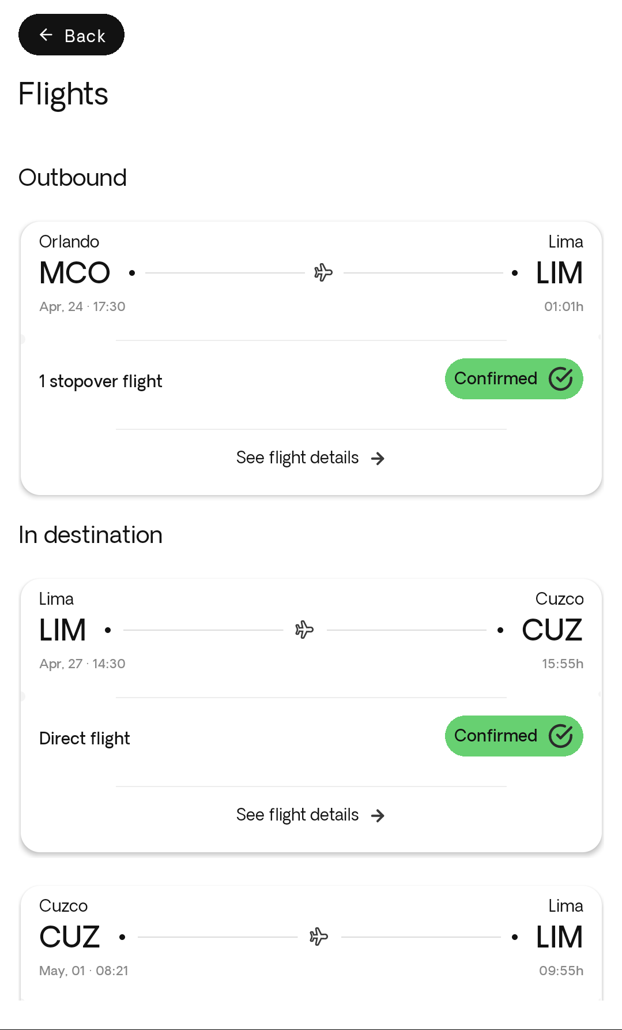Click Confirmed badge on Lima to Cuzco flight
This screenshot has width=622, height=1030.
tap(514, 736)
